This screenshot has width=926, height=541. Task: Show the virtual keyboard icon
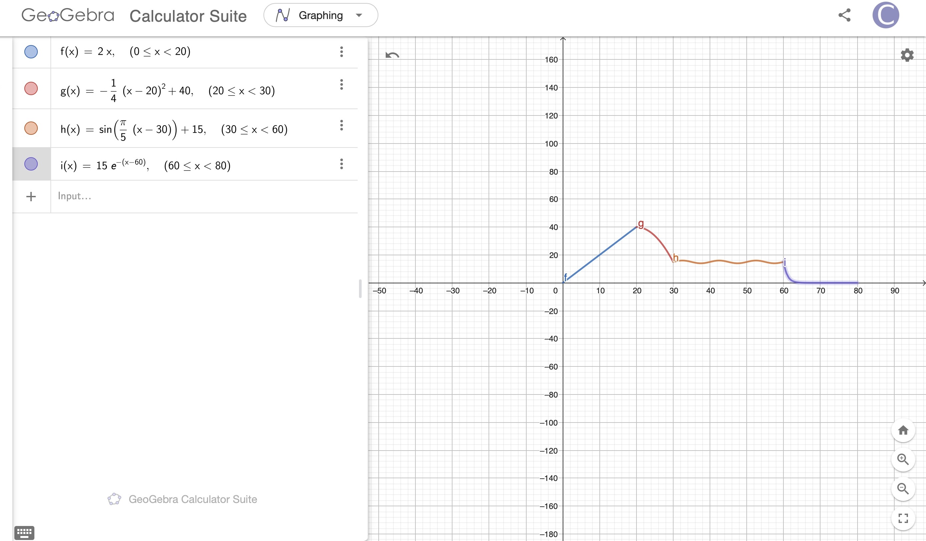tap(24, 532)
